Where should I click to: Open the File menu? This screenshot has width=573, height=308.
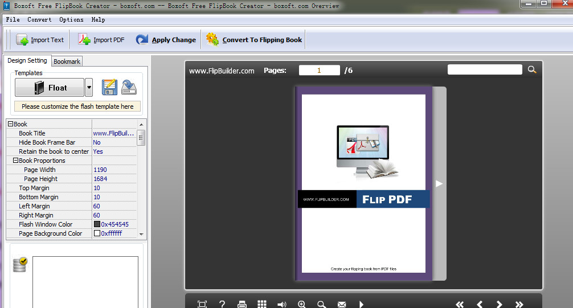[13, 20]
